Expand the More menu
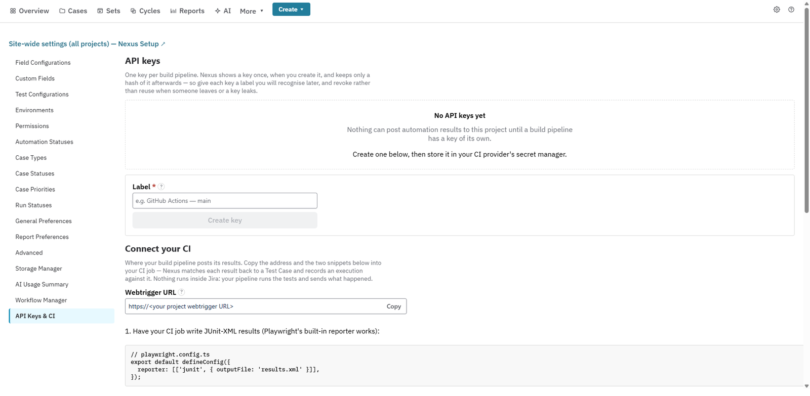This screenshot has height=396, width=810. click(252, 11)
